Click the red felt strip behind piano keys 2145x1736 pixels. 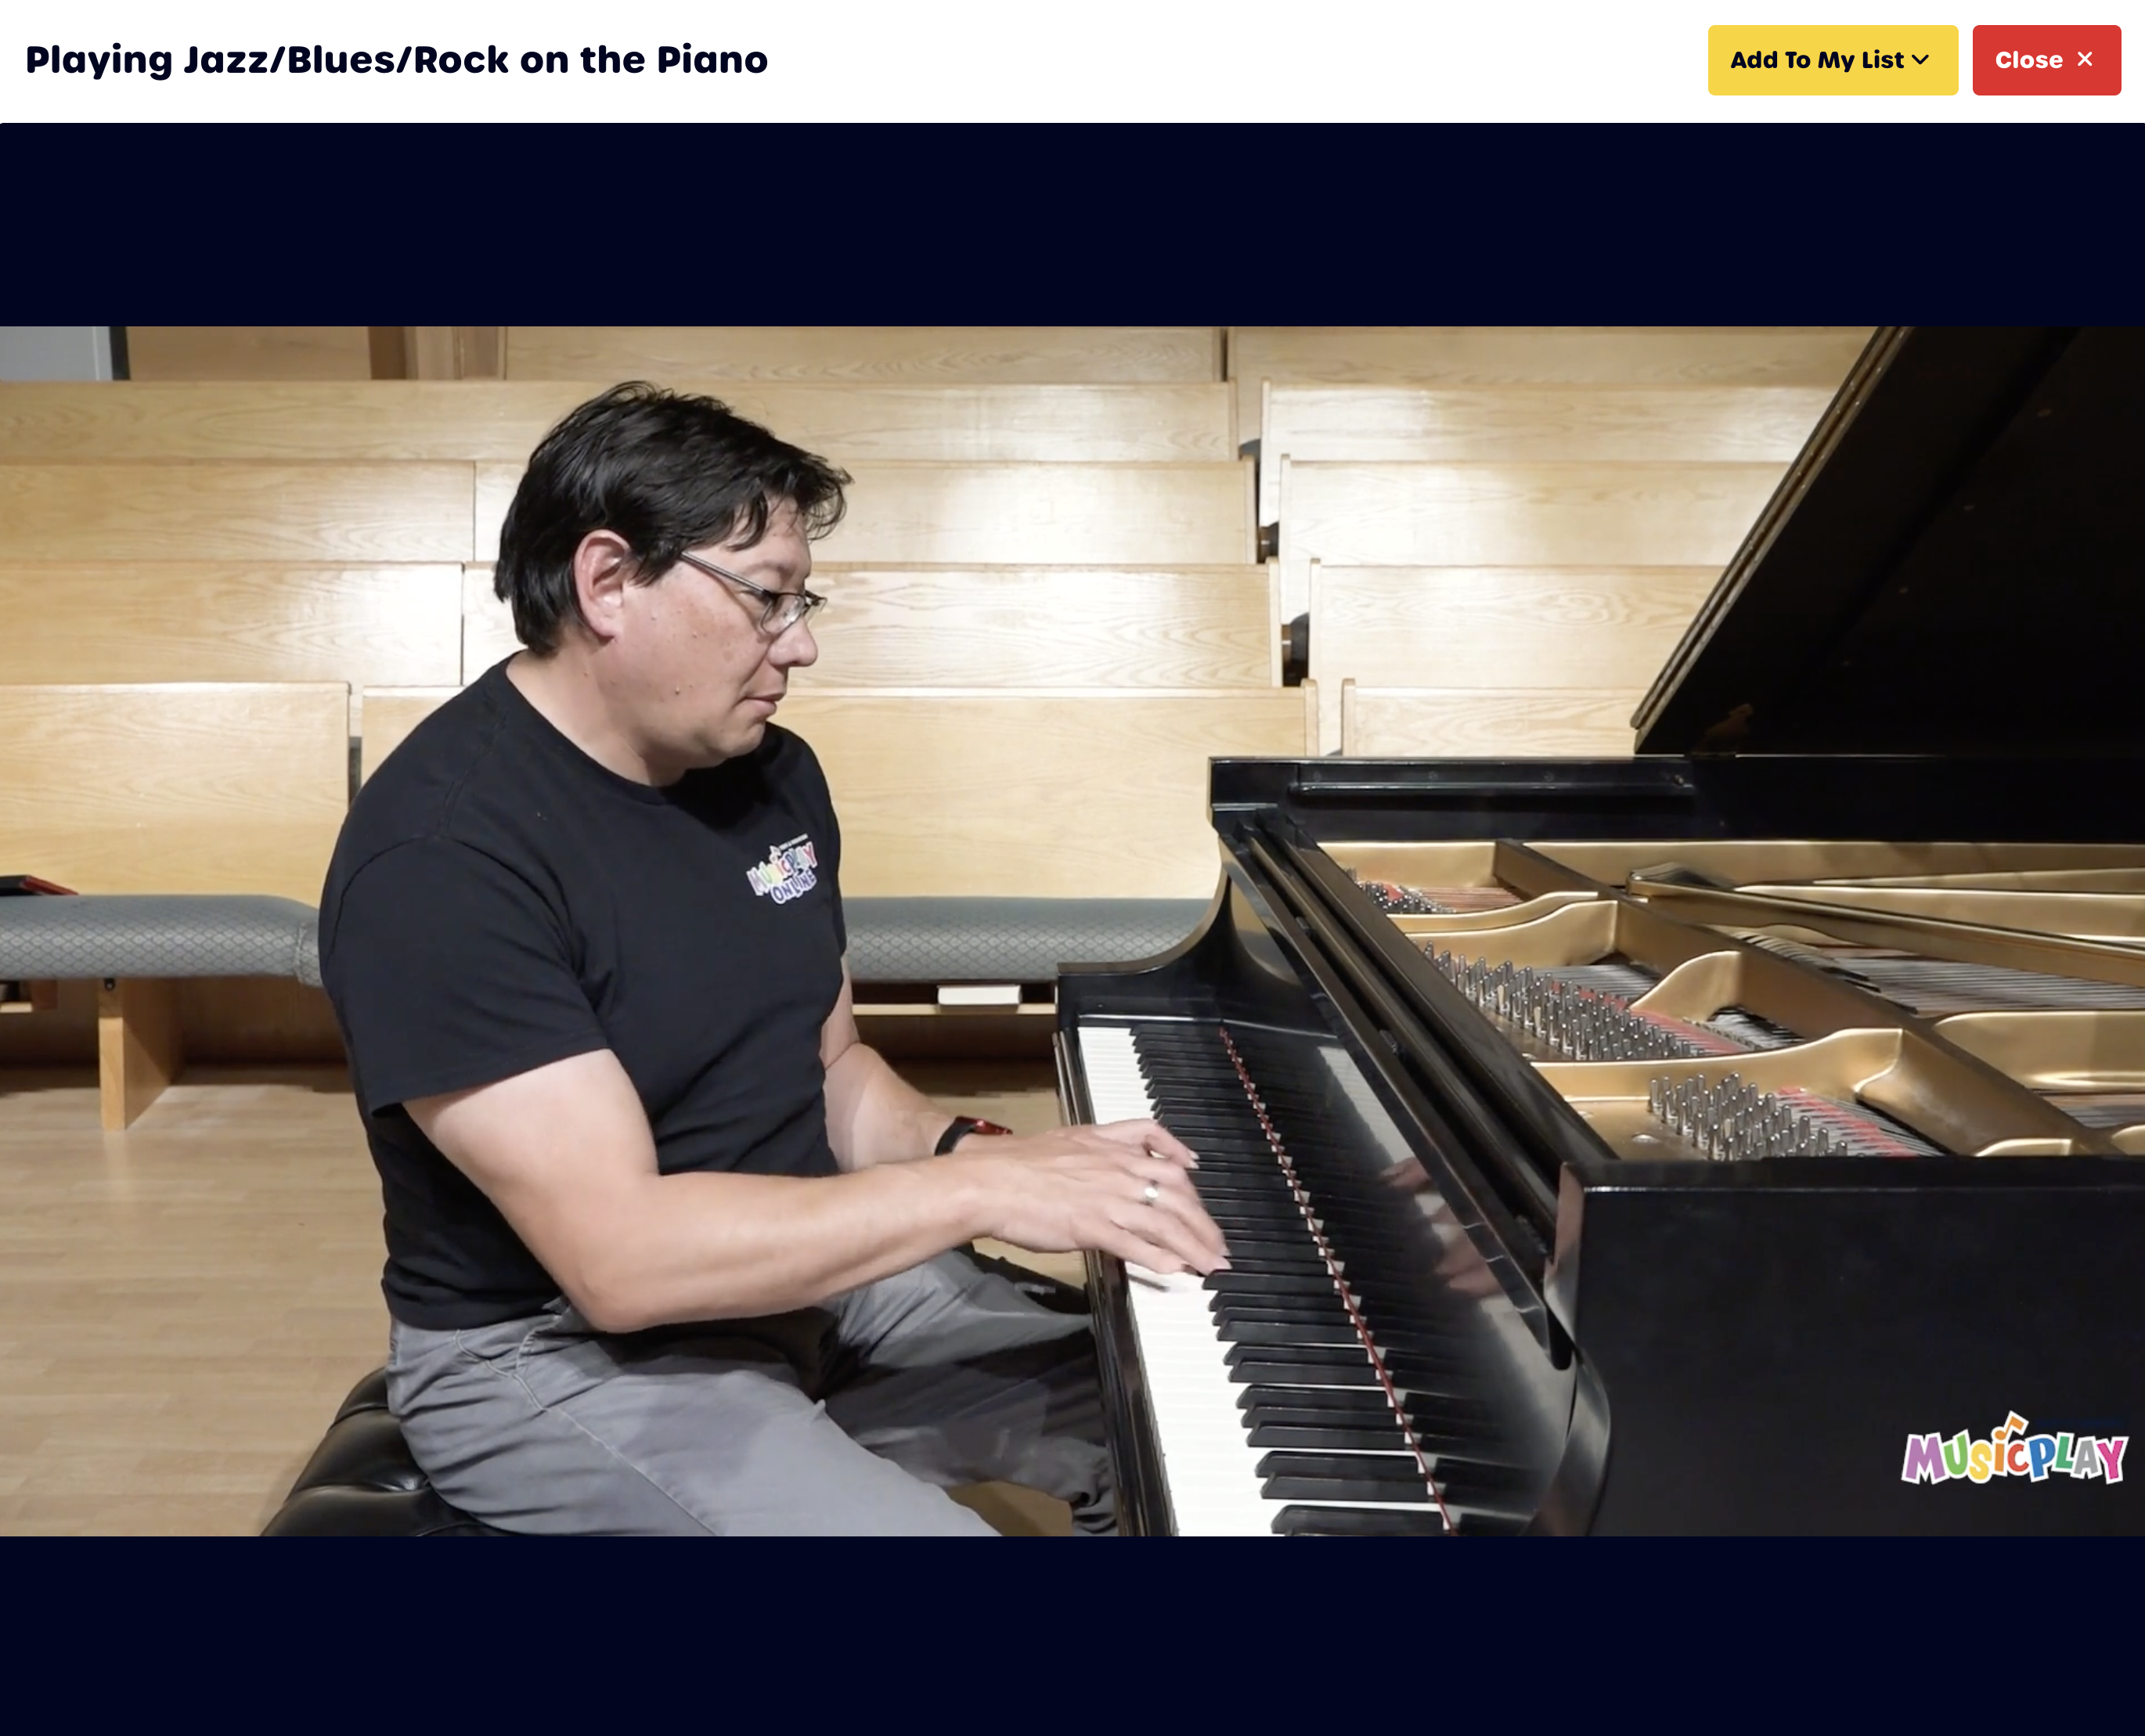pyautogui.click(x=1335, y=1280)
